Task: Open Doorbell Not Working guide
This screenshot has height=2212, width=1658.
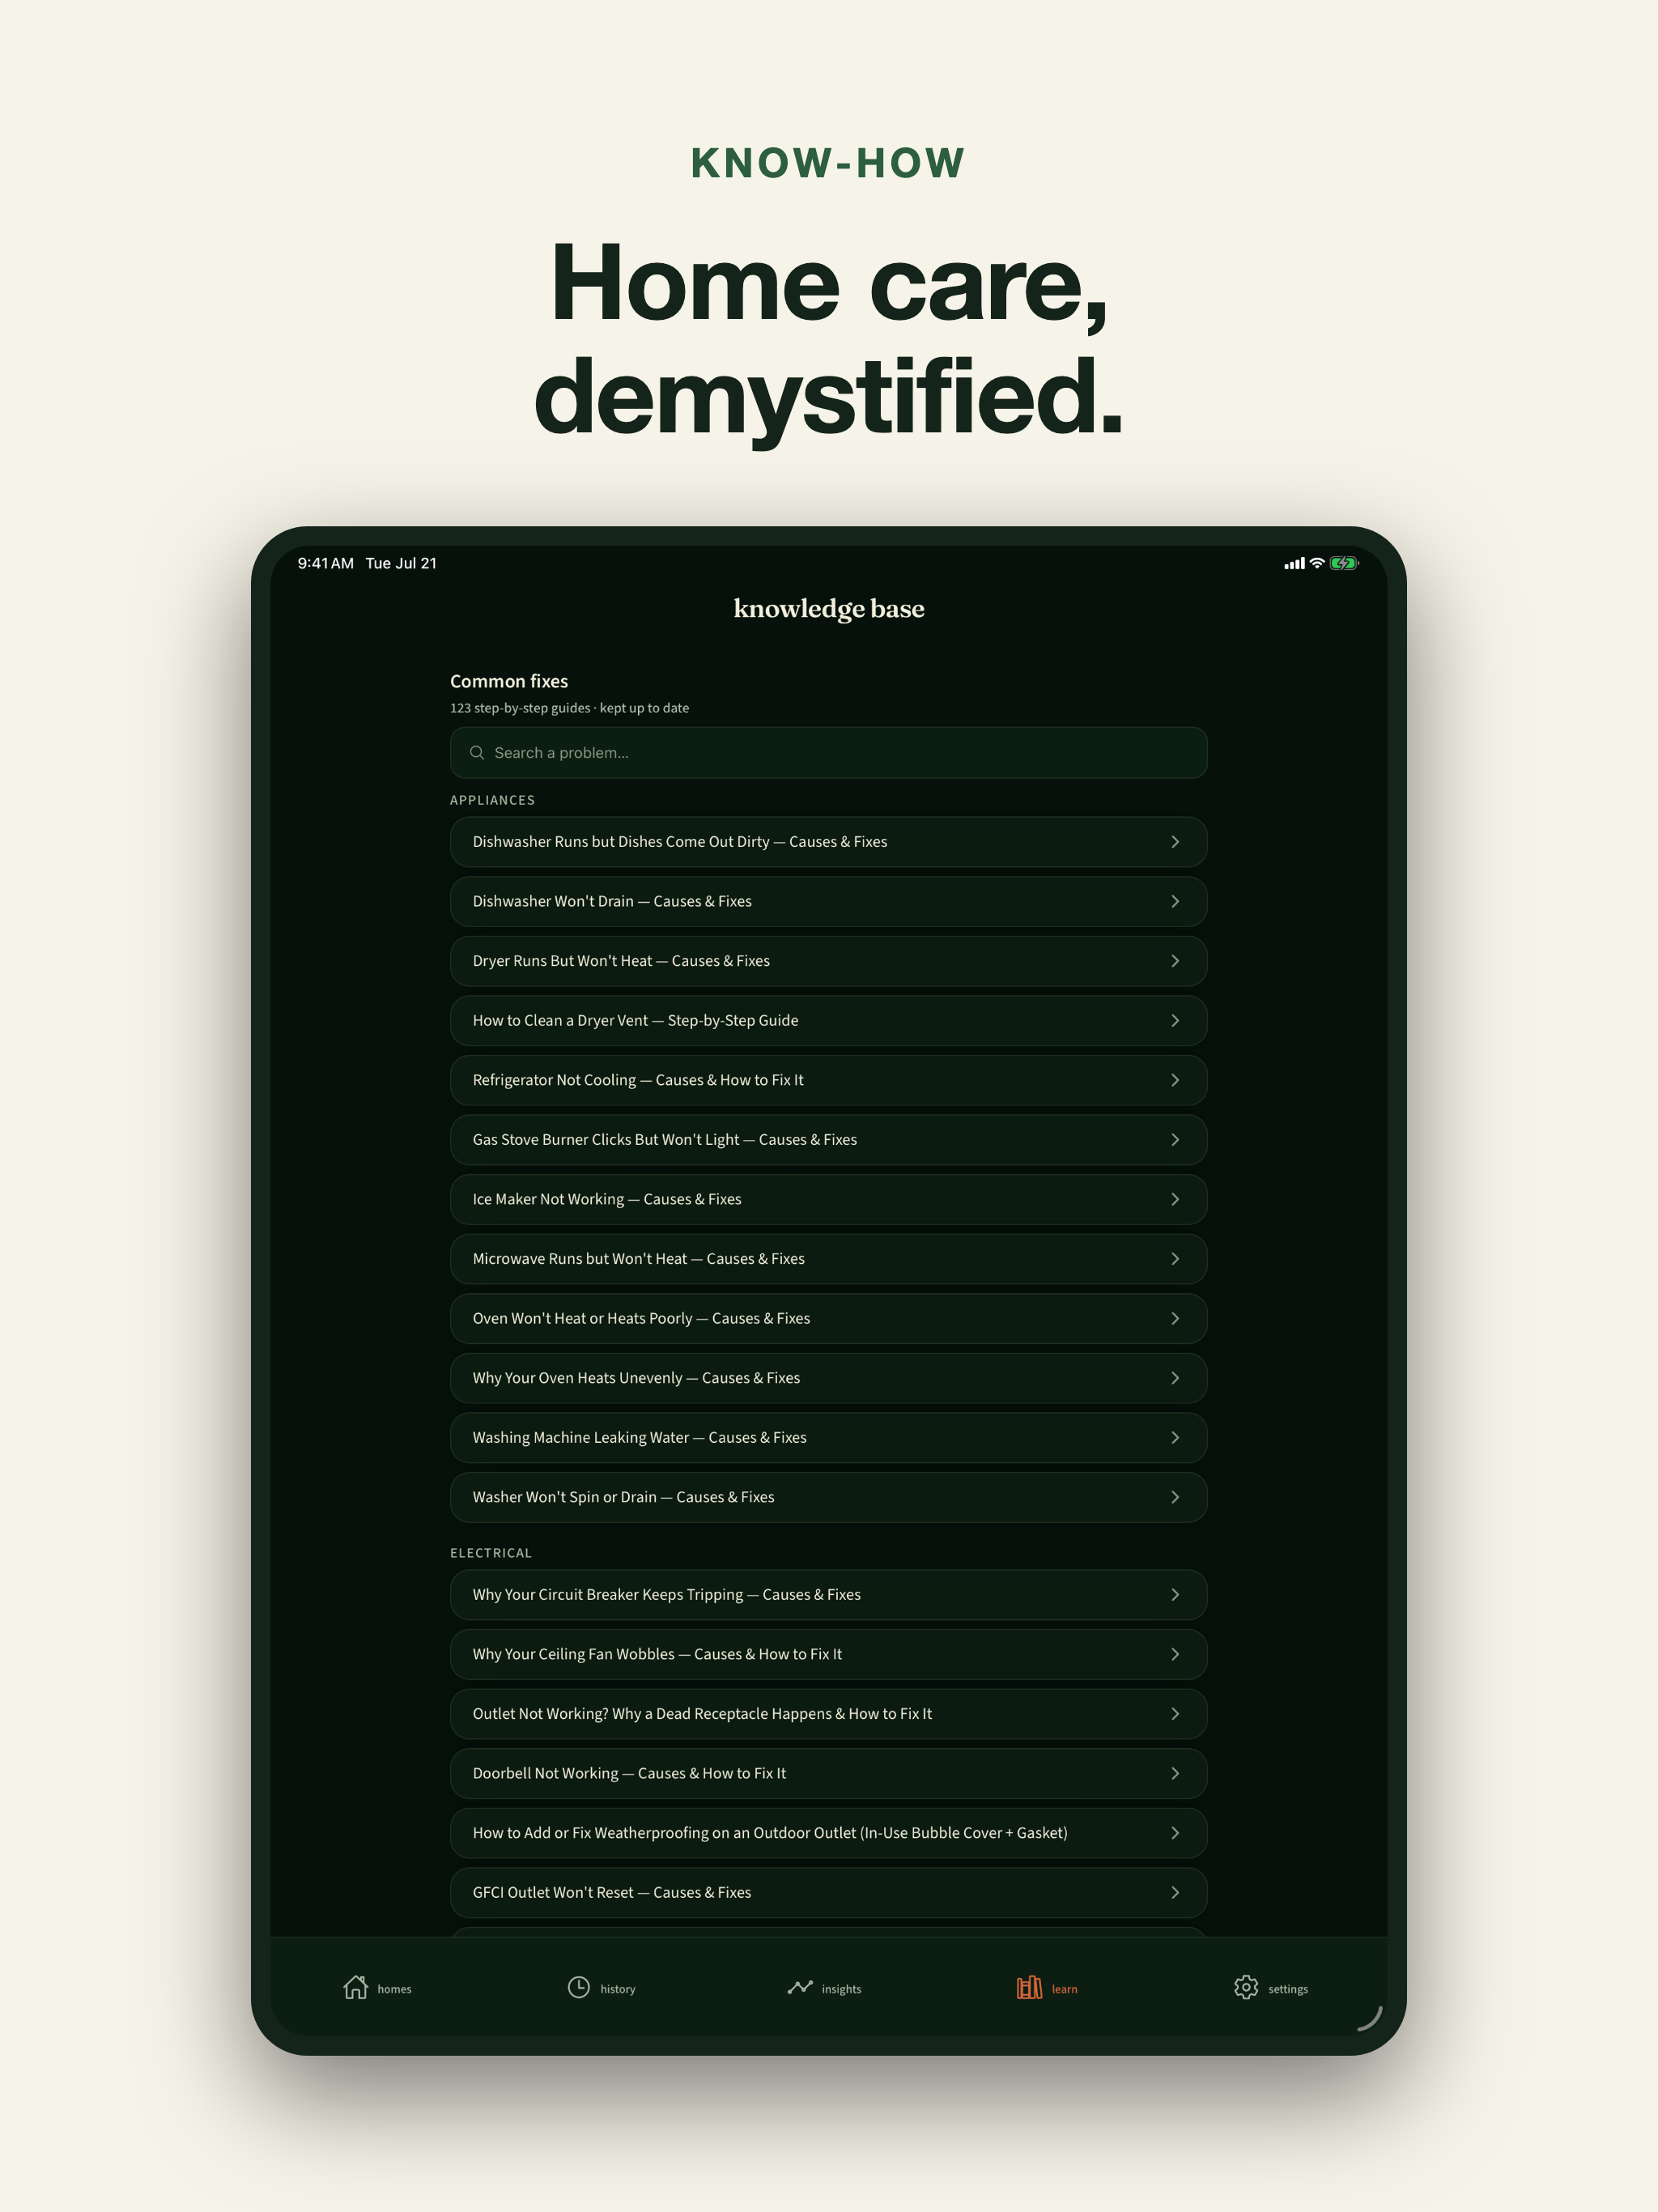Action: (828, 1773)
